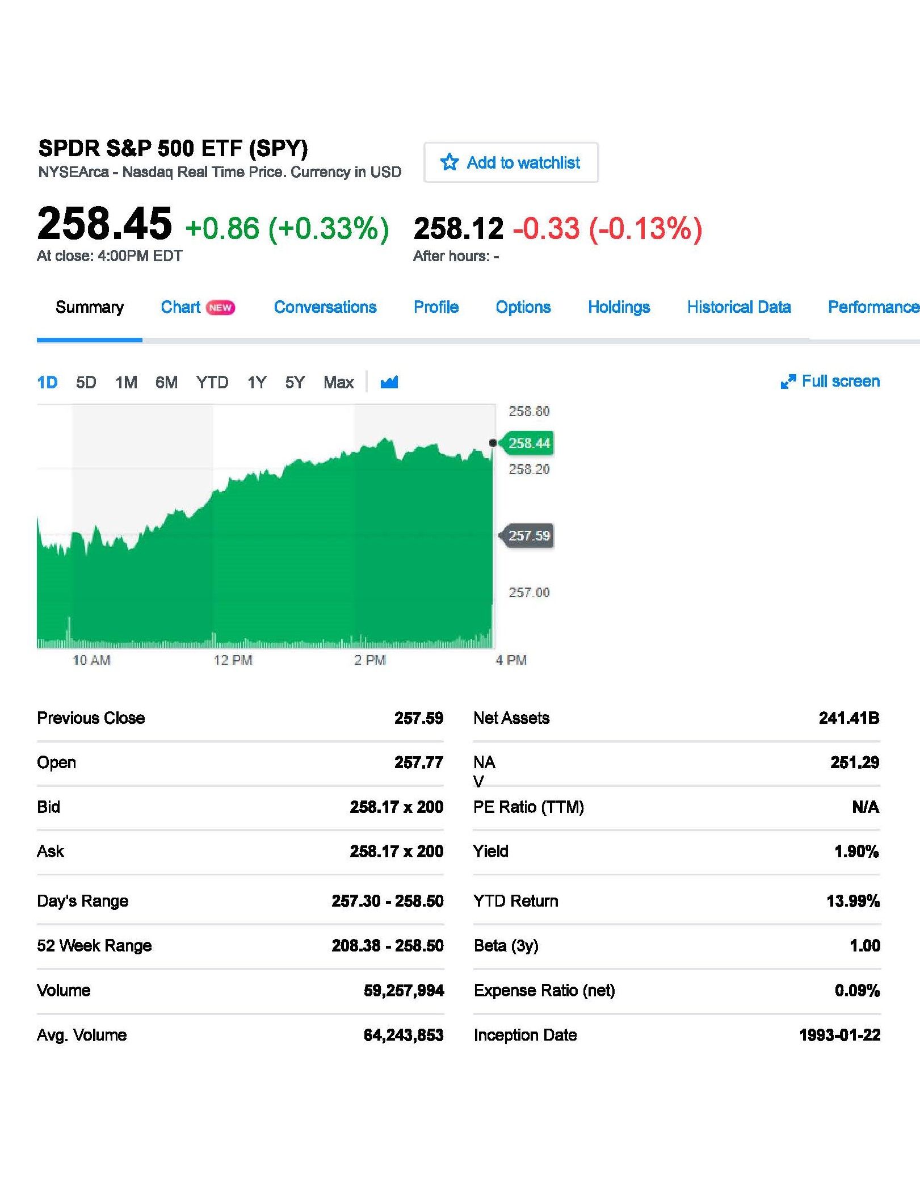This screenshot has width=920, height=1199.
Task: Click the -0.33 (-0.13%) after-hours change
Action: (607, 228)
